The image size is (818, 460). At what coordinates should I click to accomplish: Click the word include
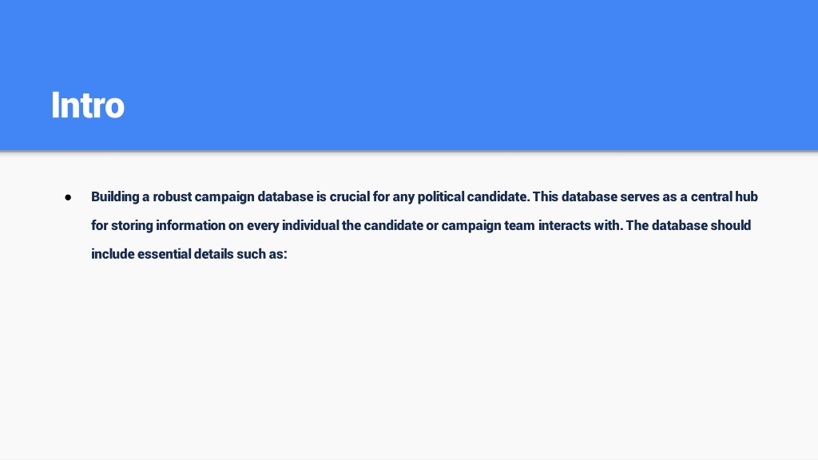click(x=113, y=254)
